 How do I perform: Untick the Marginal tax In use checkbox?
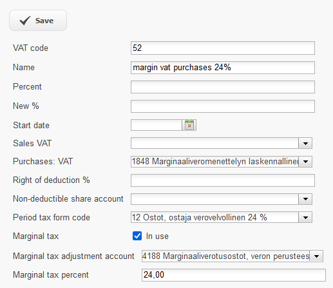pyautogui.click(x=137, y=236)
